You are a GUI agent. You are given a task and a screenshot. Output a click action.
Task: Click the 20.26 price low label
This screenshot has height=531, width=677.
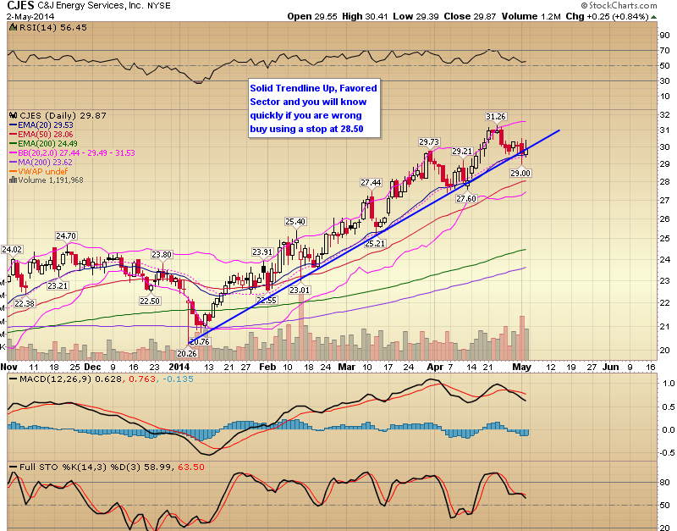coord(186,353)
